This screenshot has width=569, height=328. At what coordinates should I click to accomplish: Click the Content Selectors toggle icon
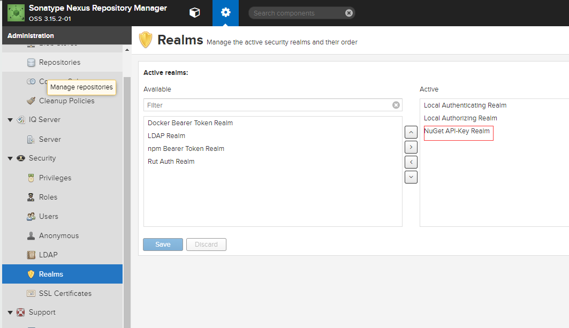coord(31,81)
